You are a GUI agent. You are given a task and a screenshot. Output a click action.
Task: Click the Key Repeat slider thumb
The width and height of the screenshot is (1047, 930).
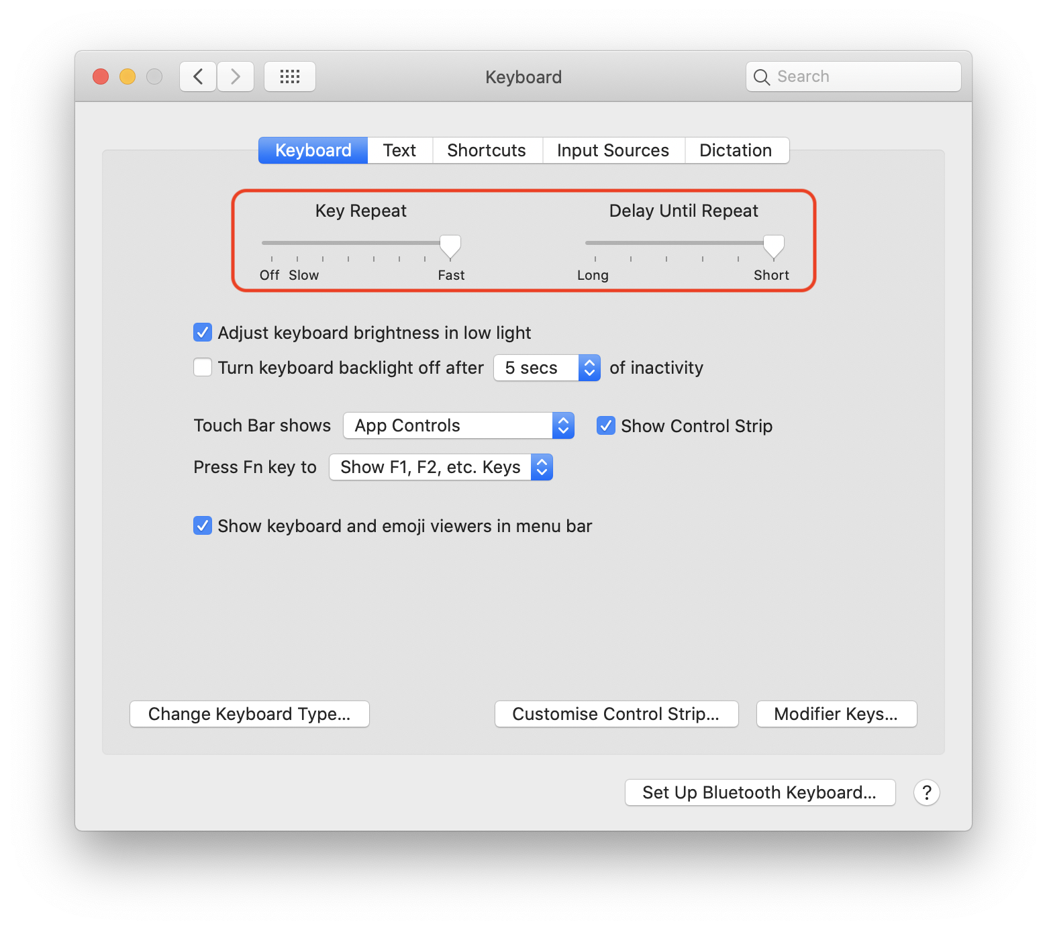pos(450,247)
